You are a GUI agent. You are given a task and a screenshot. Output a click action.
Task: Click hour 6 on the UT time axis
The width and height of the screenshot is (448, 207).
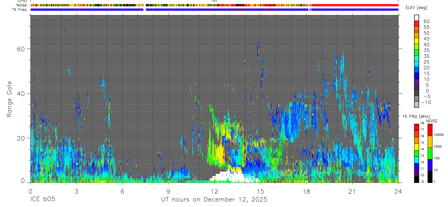click(122, 191)
